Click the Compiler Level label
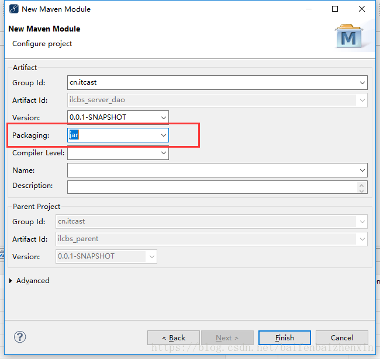Image resolution: width=380 pixels, height=359 pixels. coord(38,153)
